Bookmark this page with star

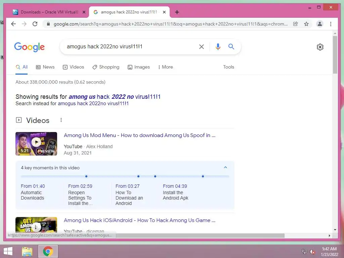[306, 24]
